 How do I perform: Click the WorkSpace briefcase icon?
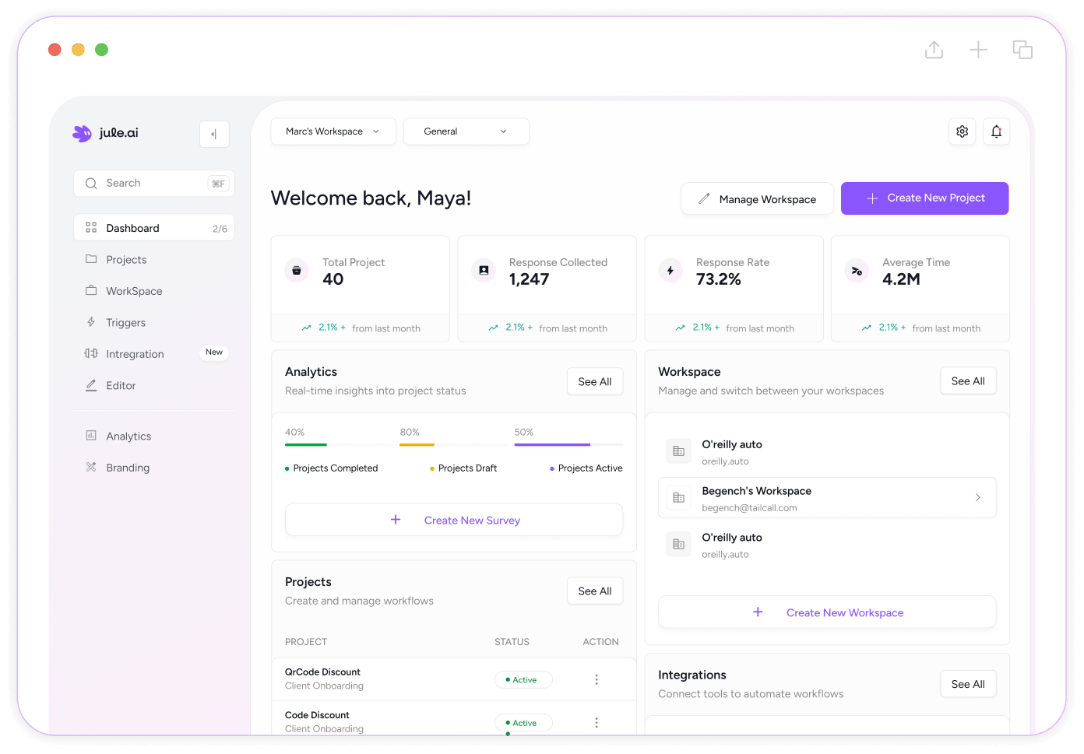91,290
